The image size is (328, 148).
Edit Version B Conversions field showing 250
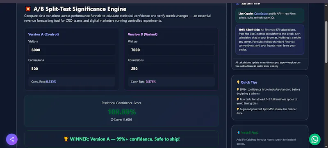click(171, 68)
